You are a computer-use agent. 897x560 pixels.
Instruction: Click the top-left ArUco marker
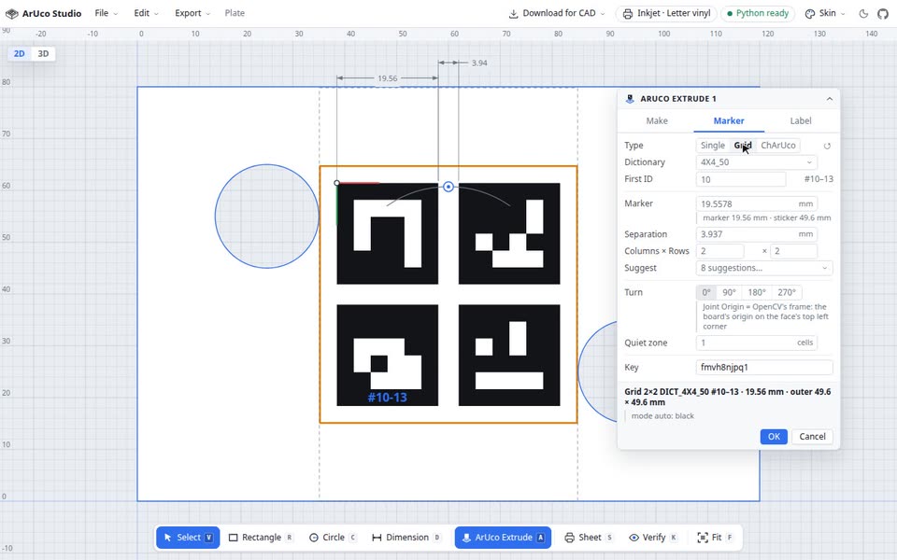(387, 233)
